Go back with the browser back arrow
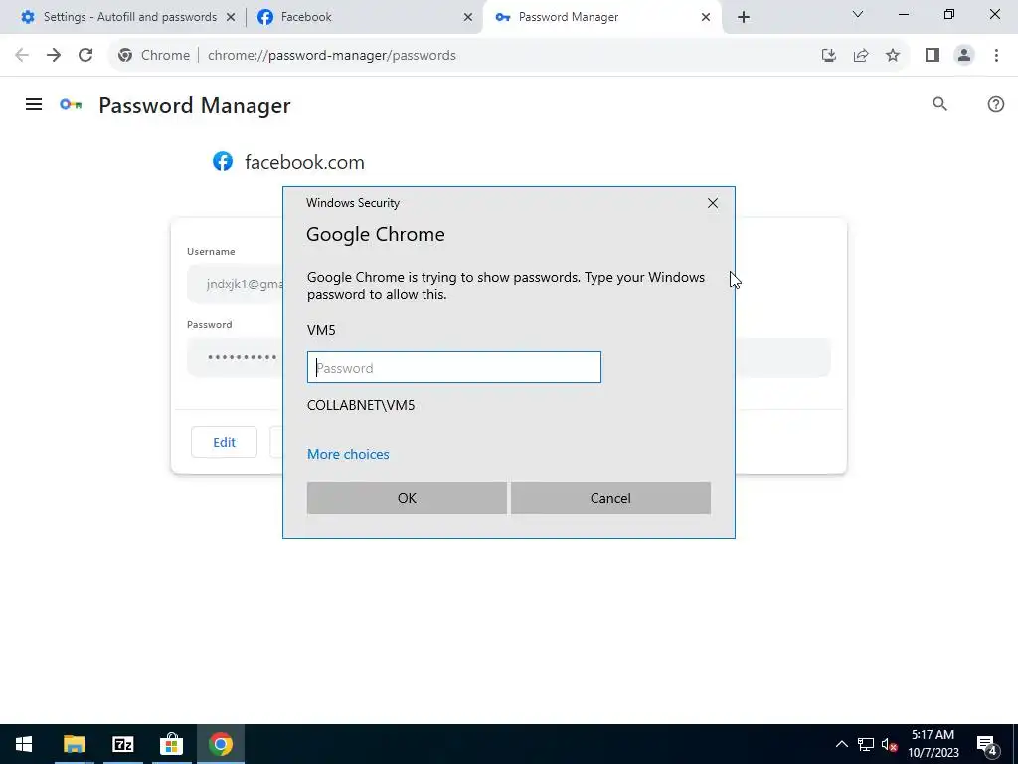Image resolution: width=1018 pixels, height=764 pixels. click(x=22, y=56)
